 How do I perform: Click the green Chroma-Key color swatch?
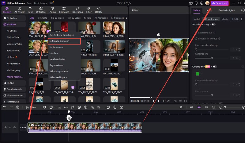(198, 74)
